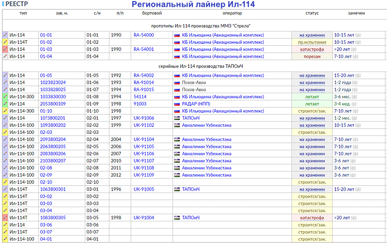The image size is (387, 243).
Task: Open КБ Ильюшина link in the 01-10 row
Action: pos(223,111)
